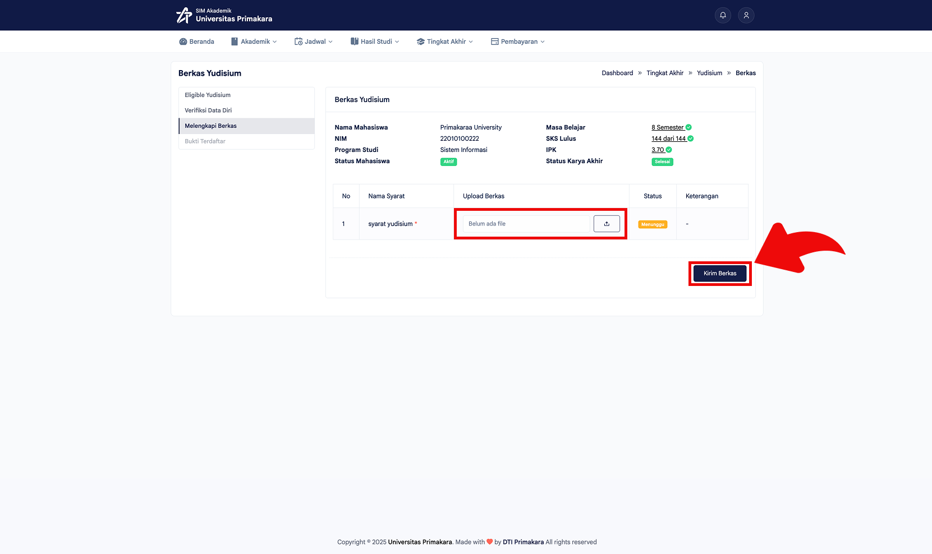Expand the Hasil Studi dropdown chevron

point(397,41)
